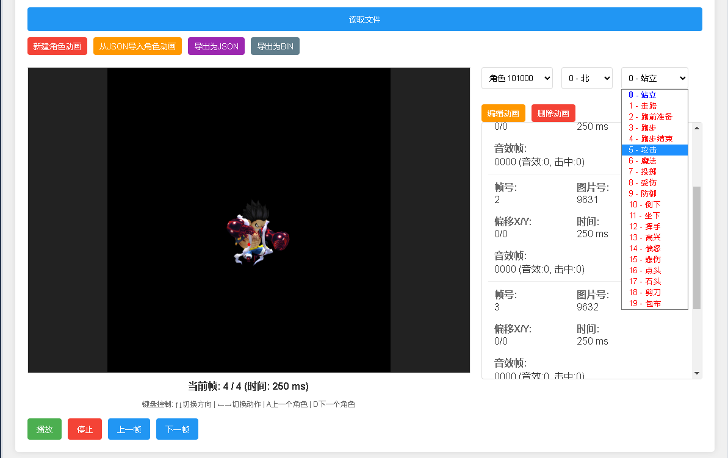728x458 pixels.
Task: Choose option 7 - 投掷
Action: [655, 172]
